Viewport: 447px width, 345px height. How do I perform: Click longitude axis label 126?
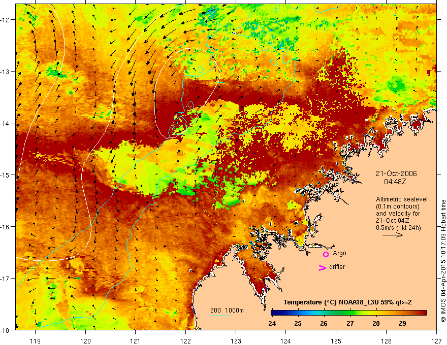pos(386,341)
